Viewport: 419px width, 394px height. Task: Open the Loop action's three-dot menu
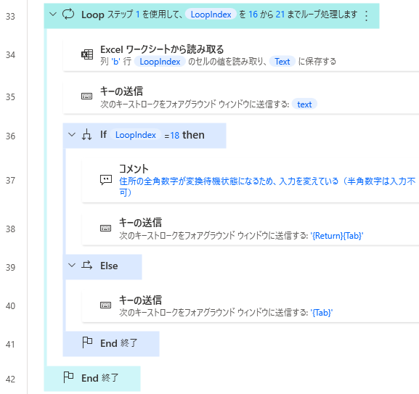pyautogui.click(x=367, y=16)
